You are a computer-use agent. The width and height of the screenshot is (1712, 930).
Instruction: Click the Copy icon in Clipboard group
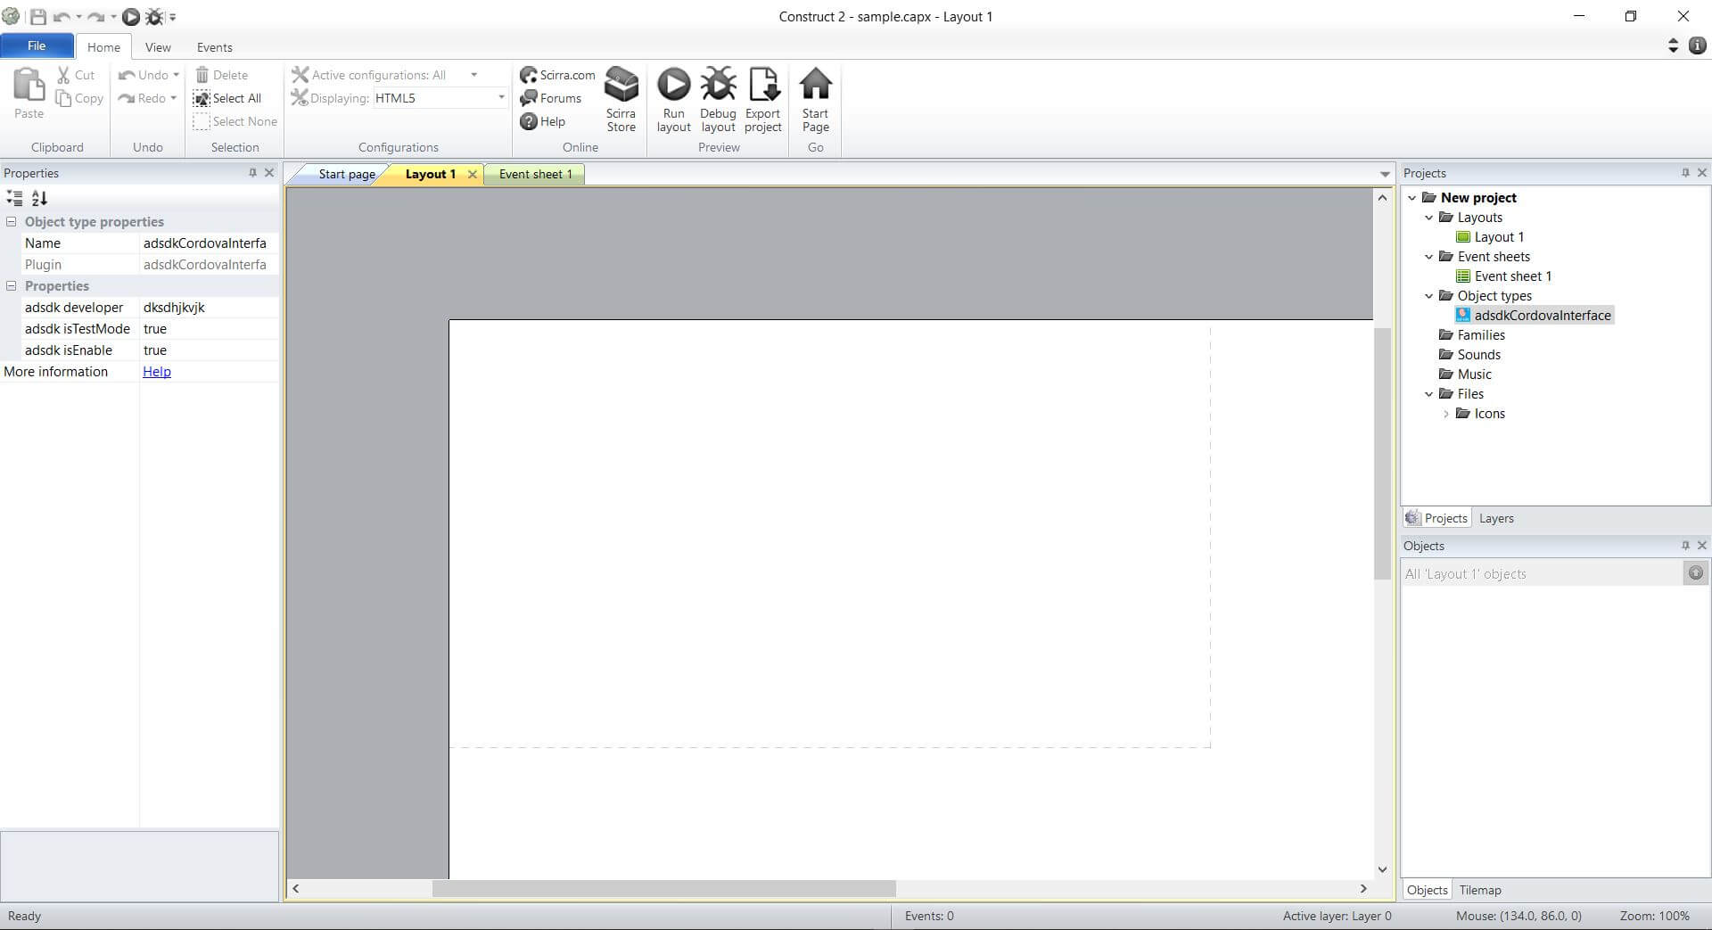[x=63, y=98]
